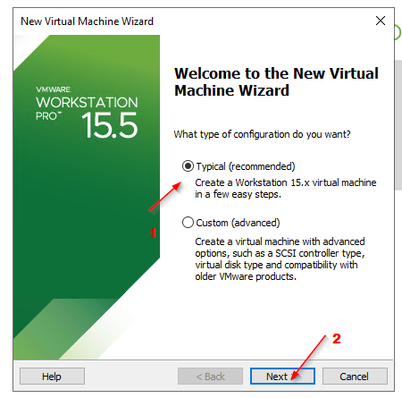
Task: Click the Welcome to the New Virtual Machine Wizard heading
Action: (276, 81)
